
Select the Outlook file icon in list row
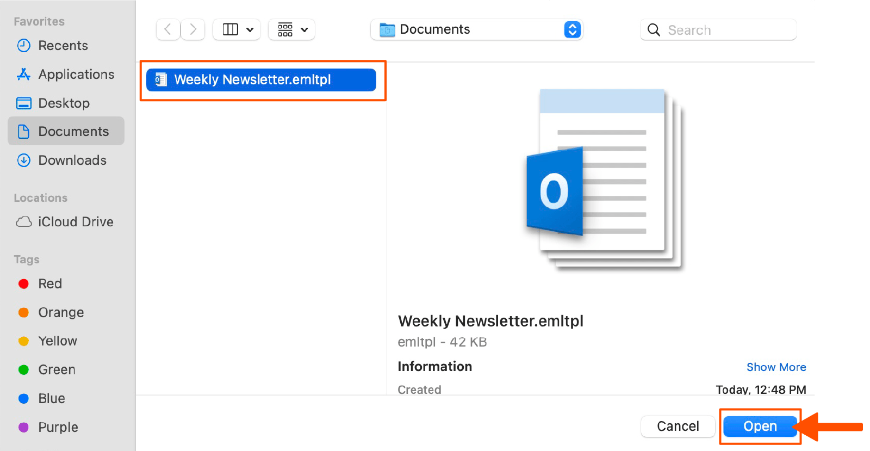tap(161, 80)
